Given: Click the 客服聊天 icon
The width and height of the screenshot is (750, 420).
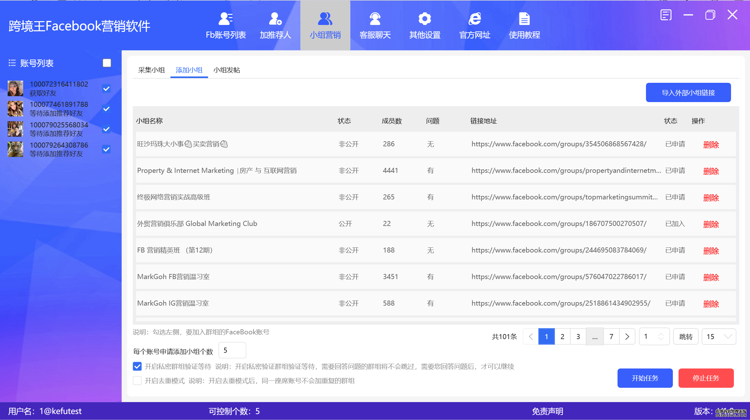Looking at the screenshot, I should [376, 24].
